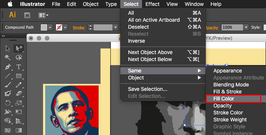The height and width of the screenshot is (135, 266).
Task: Select the Selection tool arrow
Action: point(8,48)
